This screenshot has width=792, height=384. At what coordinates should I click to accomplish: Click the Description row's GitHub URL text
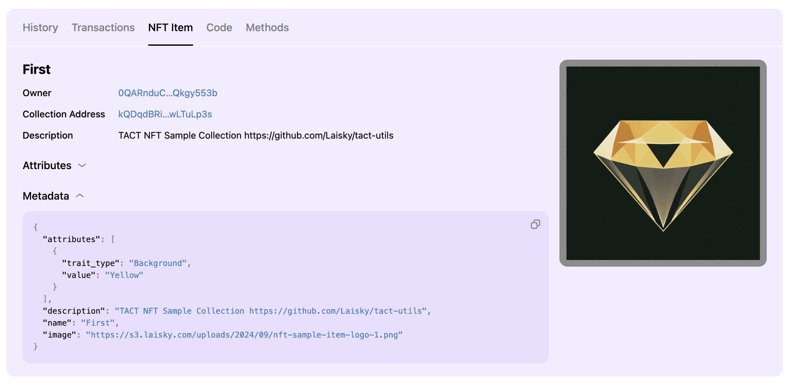pos(319,136)
